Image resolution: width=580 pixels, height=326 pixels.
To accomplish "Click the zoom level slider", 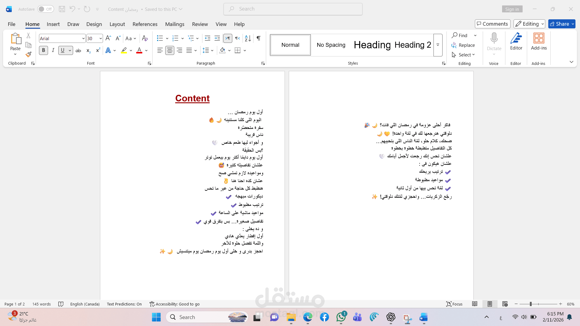I will (530, 304).
